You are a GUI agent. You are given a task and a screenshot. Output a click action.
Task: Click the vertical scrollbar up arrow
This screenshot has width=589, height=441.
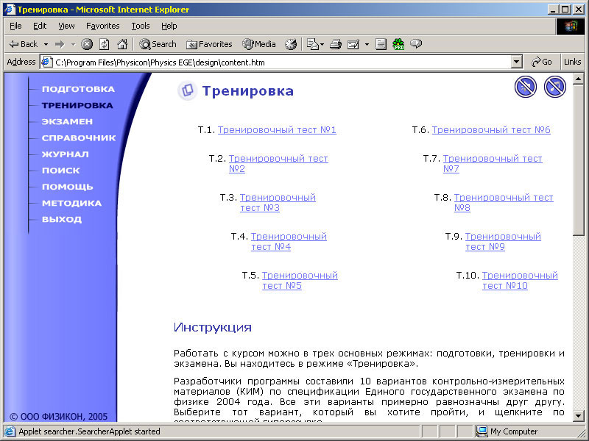click(578, 79)
